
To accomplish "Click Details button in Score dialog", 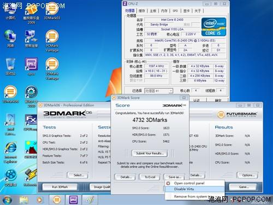I will coord(125,177).
